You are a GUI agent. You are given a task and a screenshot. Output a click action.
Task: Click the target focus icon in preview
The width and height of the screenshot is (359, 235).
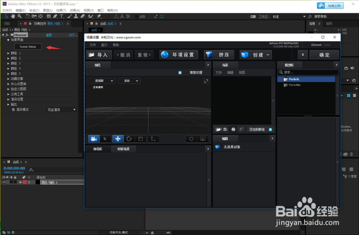191,139
